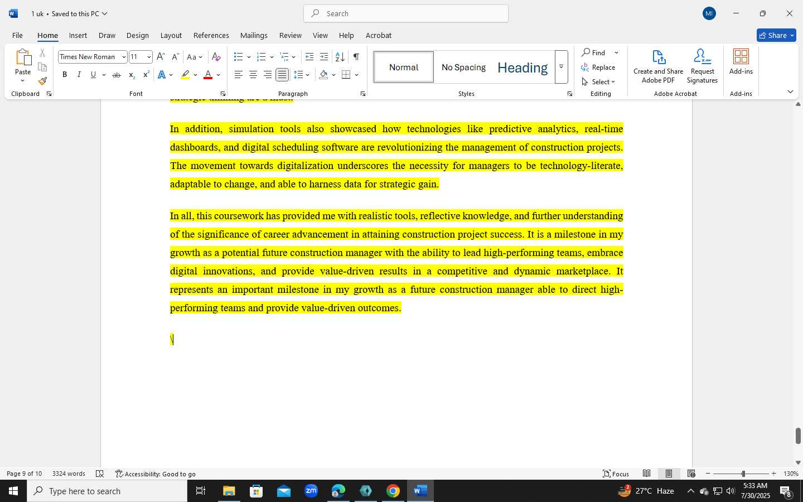Click 3324 words count in status bar
The height and width of the screenshot is (502, 803).
pos(69,474)
